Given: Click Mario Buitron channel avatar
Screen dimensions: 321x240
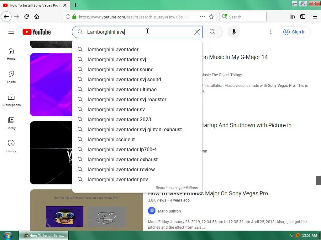Looking at the screenshot, I should [152, 211].
